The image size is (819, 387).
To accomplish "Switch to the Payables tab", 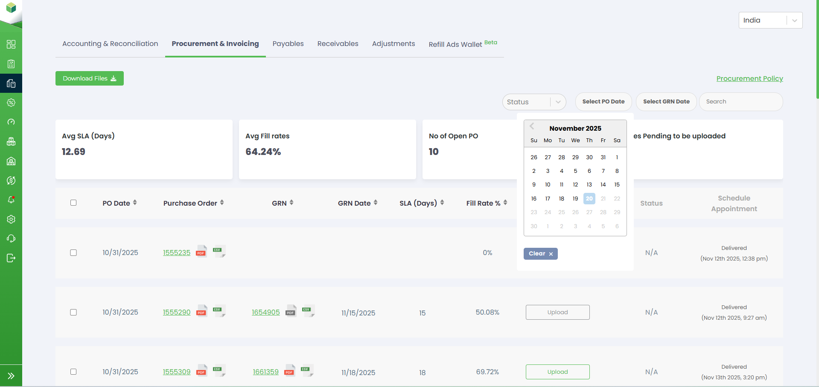I will coord(288,44).
